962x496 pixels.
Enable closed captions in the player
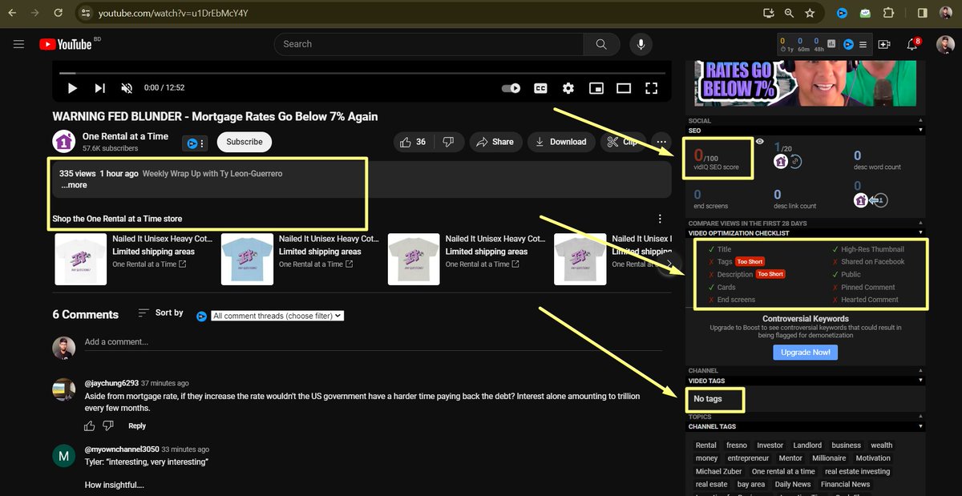[539, 88]
